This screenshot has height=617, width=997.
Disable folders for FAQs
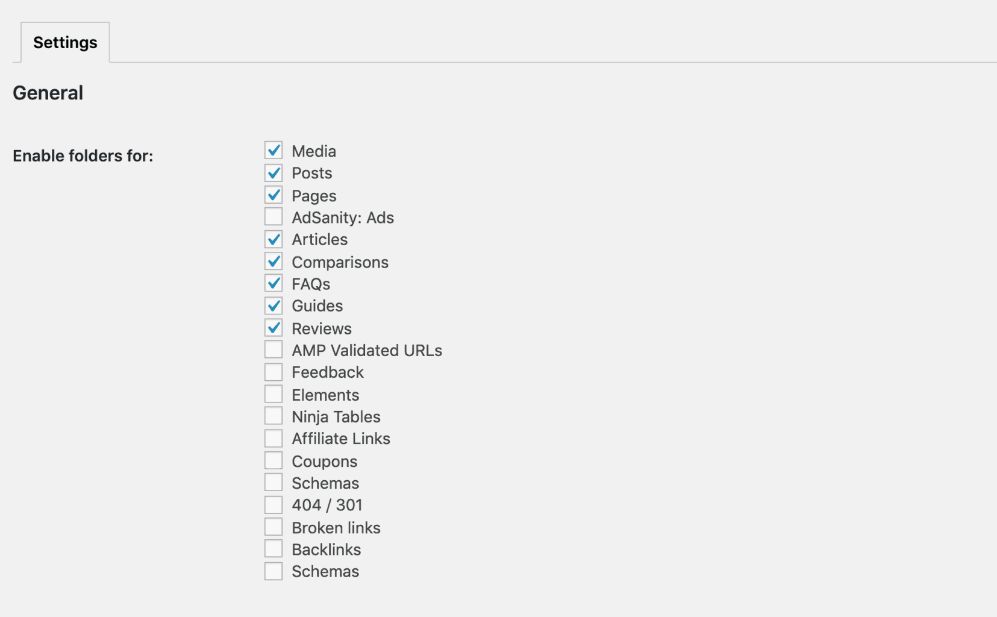pyautogui.click(x=273, y=283)
